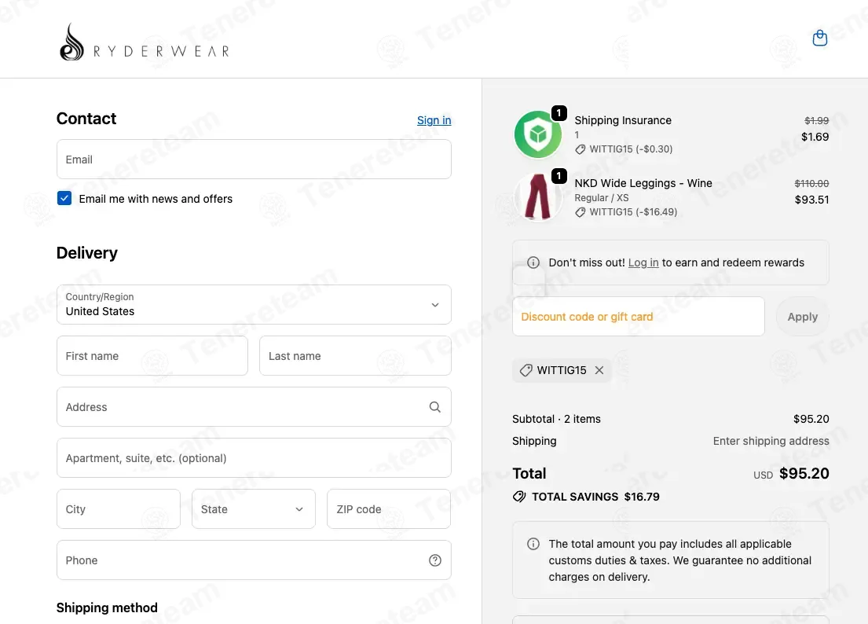868x624 pixels.
Task: Uncheck Email me with news and offers
Action: pyautogui.click(x=64, y=198)
